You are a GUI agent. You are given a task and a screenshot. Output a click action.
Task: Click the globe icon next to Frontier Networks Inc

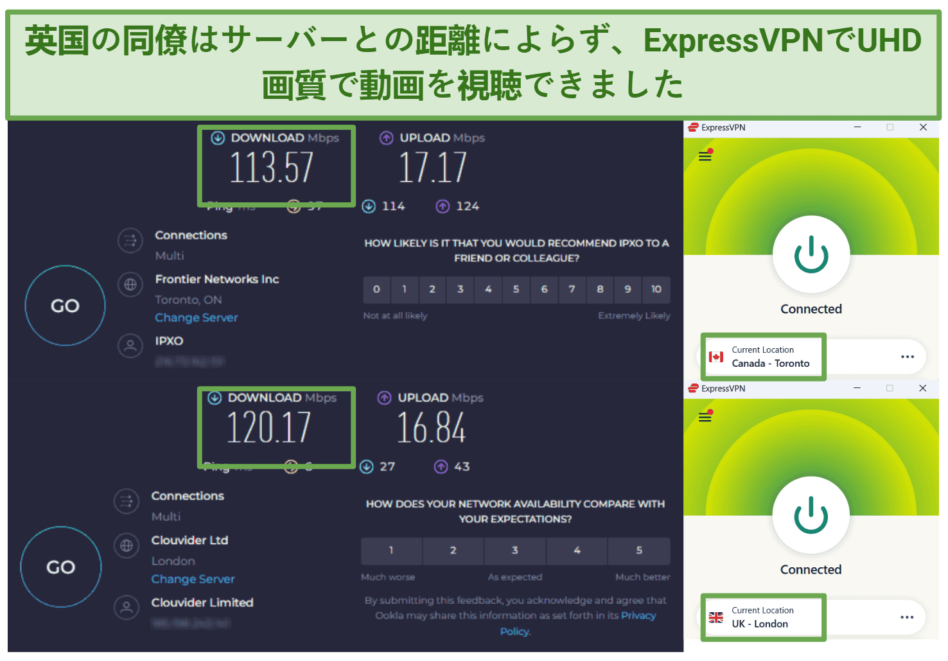point(130,285)
